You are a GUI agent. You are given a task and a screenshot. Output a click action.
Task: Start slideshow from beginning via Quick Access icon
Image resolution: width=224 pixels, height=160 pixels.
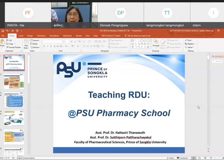coord(17,31)
